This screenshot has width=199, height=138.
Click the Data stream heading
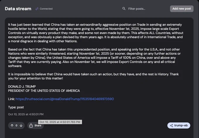[x=18, y=9]
